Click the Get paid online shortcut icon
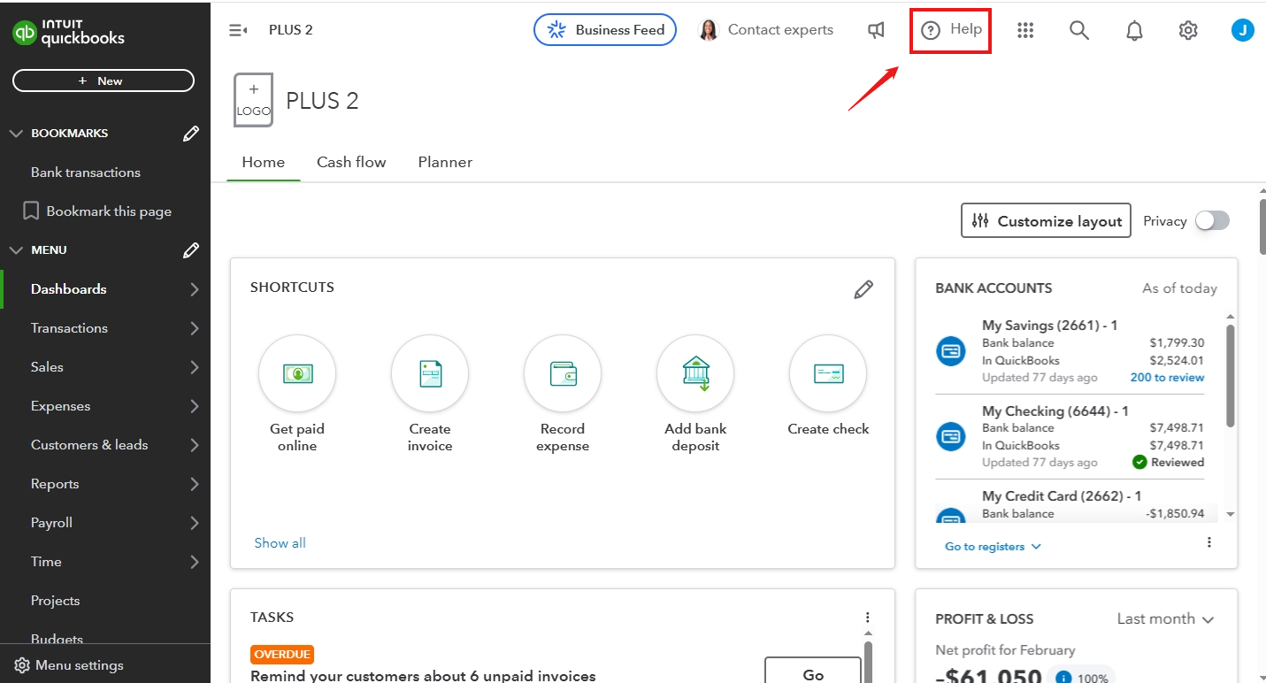1266x683 pixels. click(x=297, y=373)
